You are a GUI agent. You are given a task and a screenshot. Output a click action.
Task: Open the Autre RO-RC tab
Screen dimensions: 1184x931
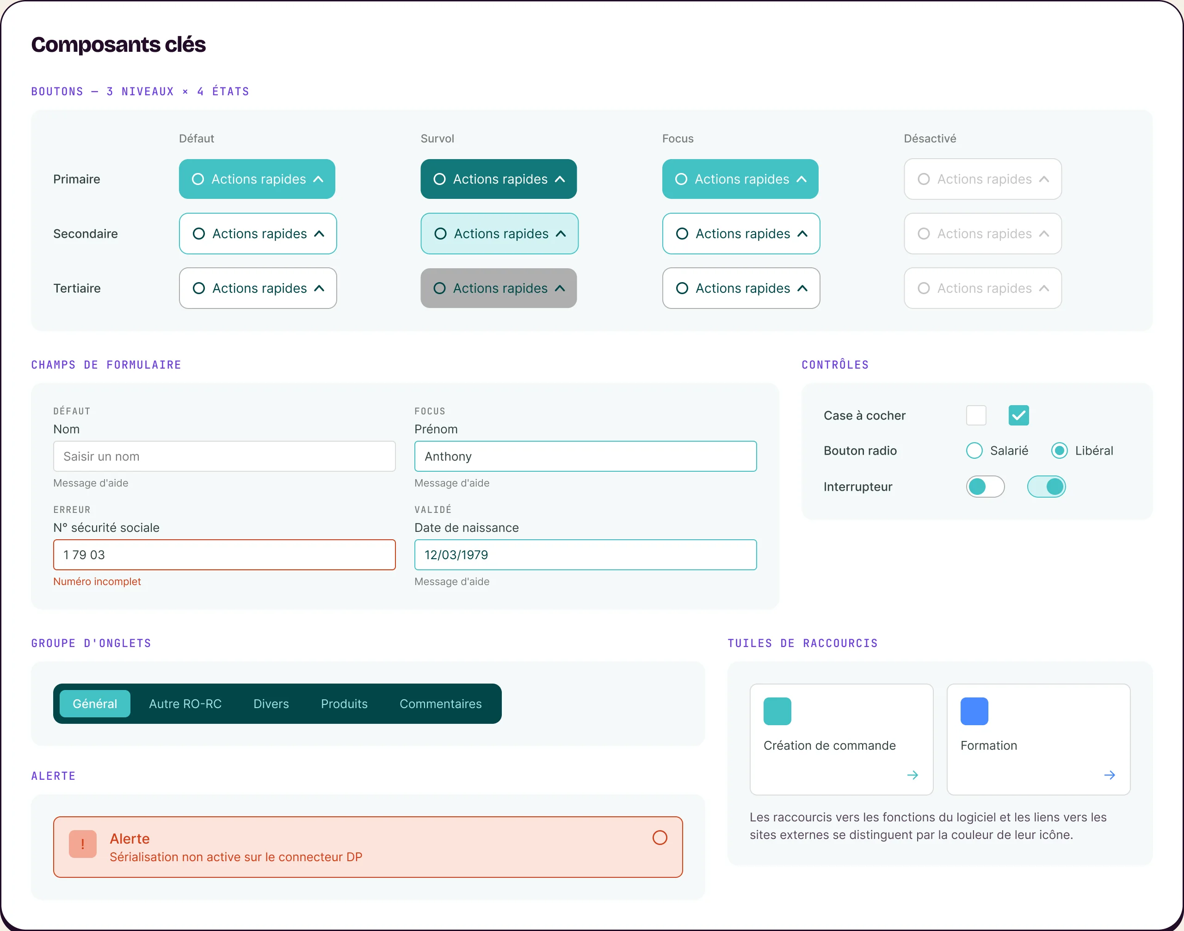coord(185,704)
